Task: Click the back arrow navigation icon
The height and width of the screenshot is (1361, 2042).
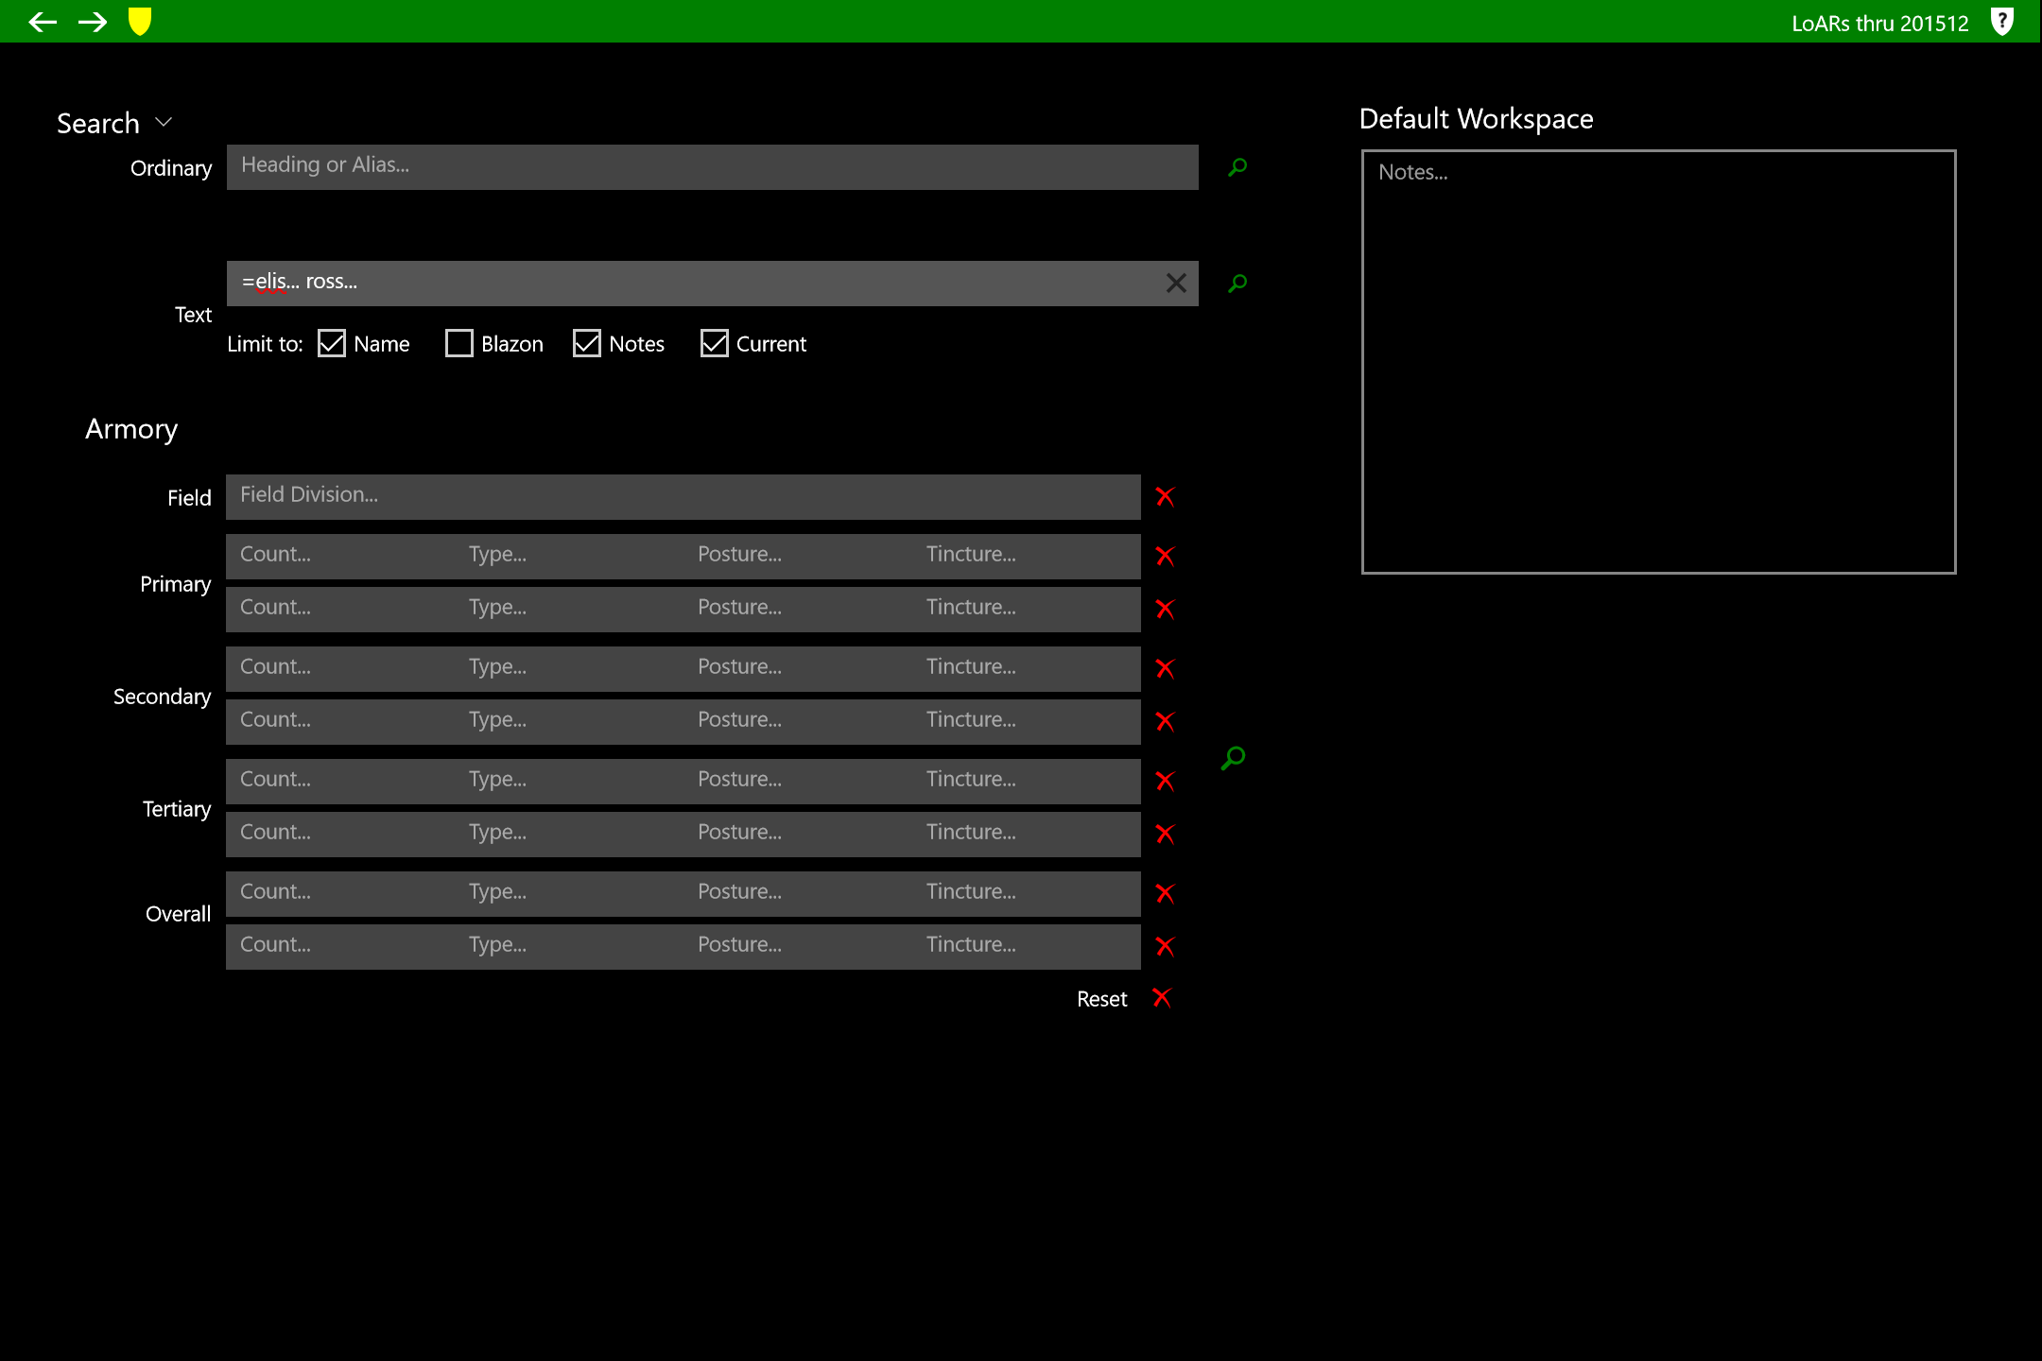Action: [x=43, y=22]
